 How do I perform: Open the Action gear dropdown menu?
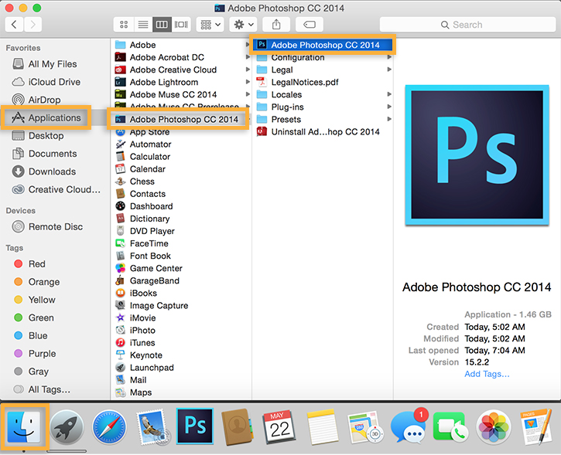coord(244,25)
